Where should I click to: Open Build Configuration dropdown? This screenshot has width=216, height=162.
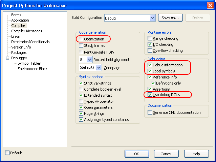tap(152, 18)
